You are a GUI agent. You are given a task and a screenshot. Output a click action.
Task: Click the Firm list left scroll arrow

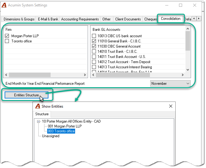6,75
